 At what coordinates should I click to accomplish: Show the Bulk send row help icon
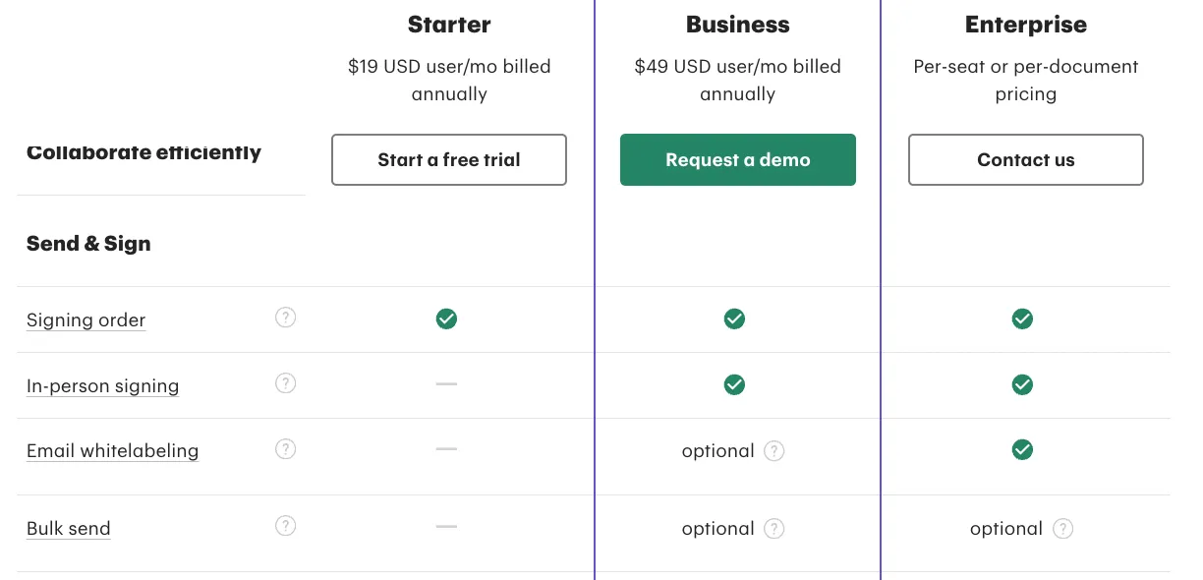pos(285,526)
